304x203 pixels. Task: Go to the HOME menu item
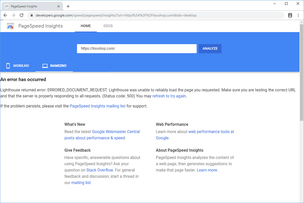click(x=86, y=26)
